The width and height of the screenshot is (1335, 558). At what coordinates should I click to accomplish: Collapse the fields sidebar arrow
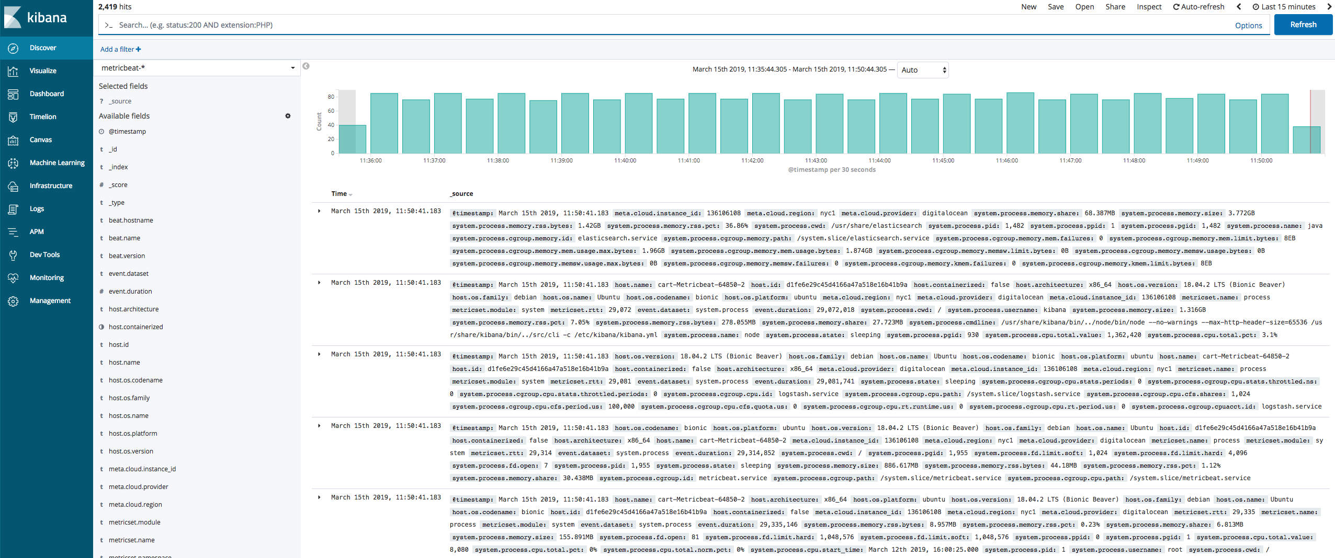click(306, 66)
